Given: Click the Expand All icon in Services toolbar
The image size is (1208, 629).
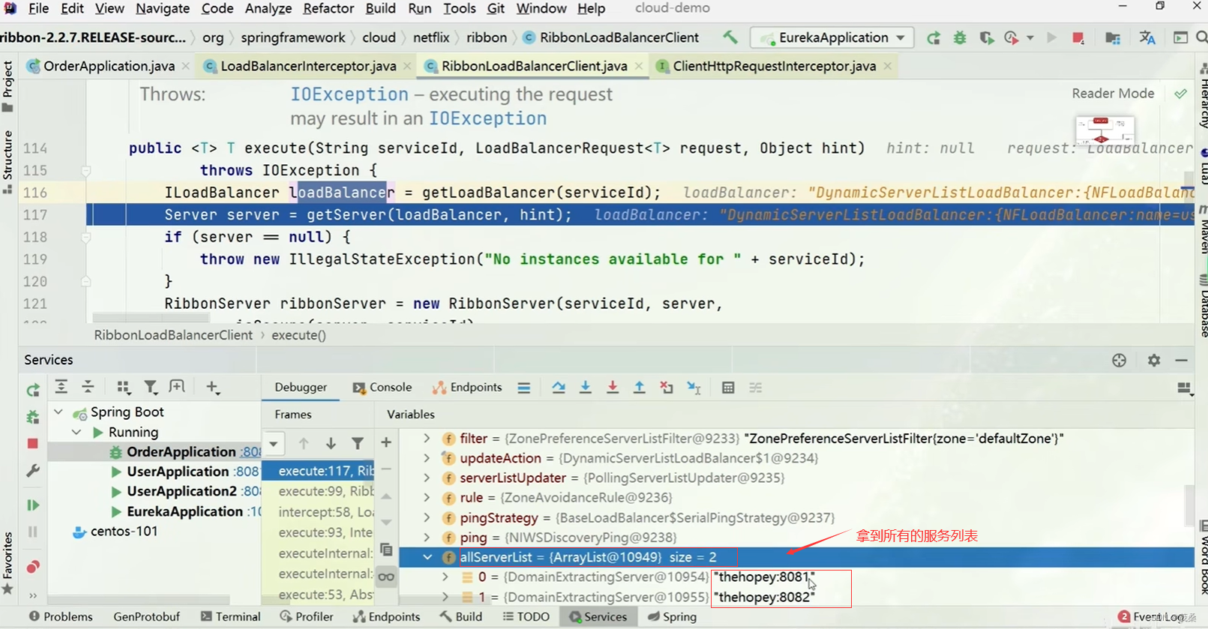Looking at the screenshot, I should [61, 387].
